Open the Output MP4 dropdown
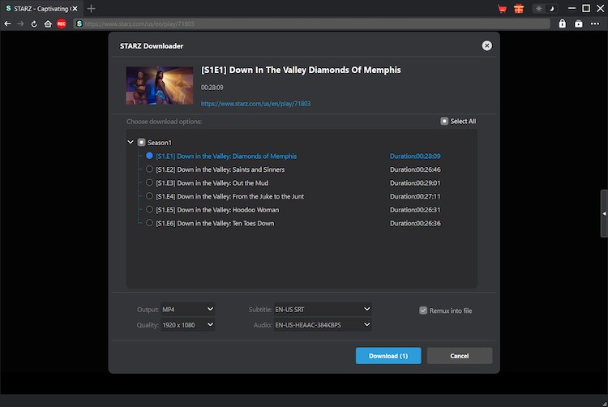The height and width of the screenshot is (407, 608). pyautogui.click(x=188, y=310)
